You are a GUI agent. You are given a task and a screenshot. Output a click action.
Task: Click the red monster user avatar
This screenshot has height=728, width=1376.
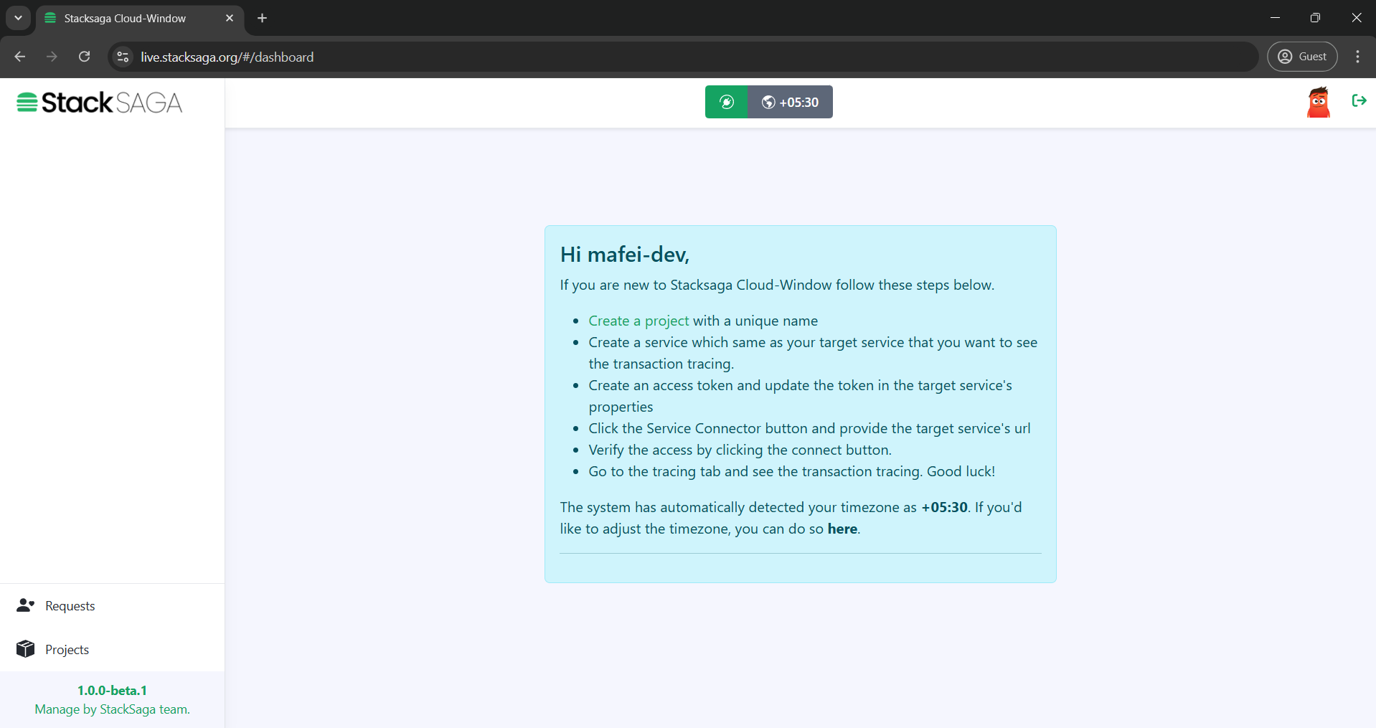[1318, 102]
